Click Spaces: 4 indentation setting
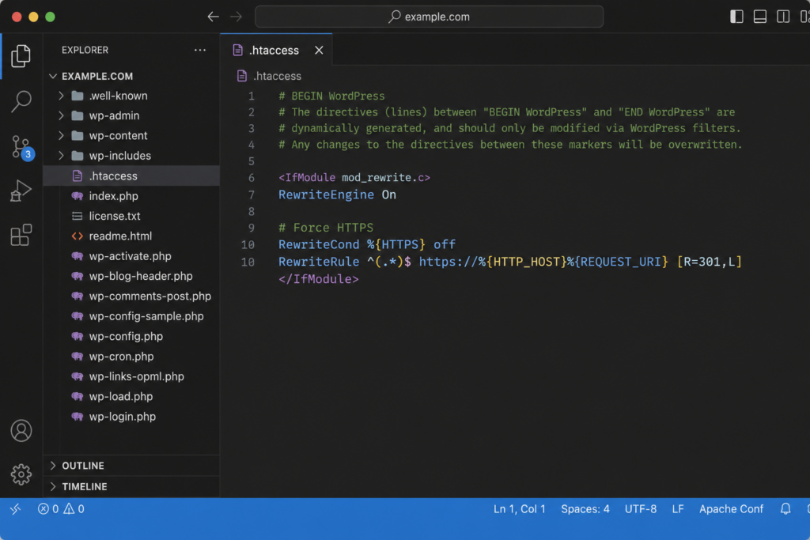 (585, 509)
